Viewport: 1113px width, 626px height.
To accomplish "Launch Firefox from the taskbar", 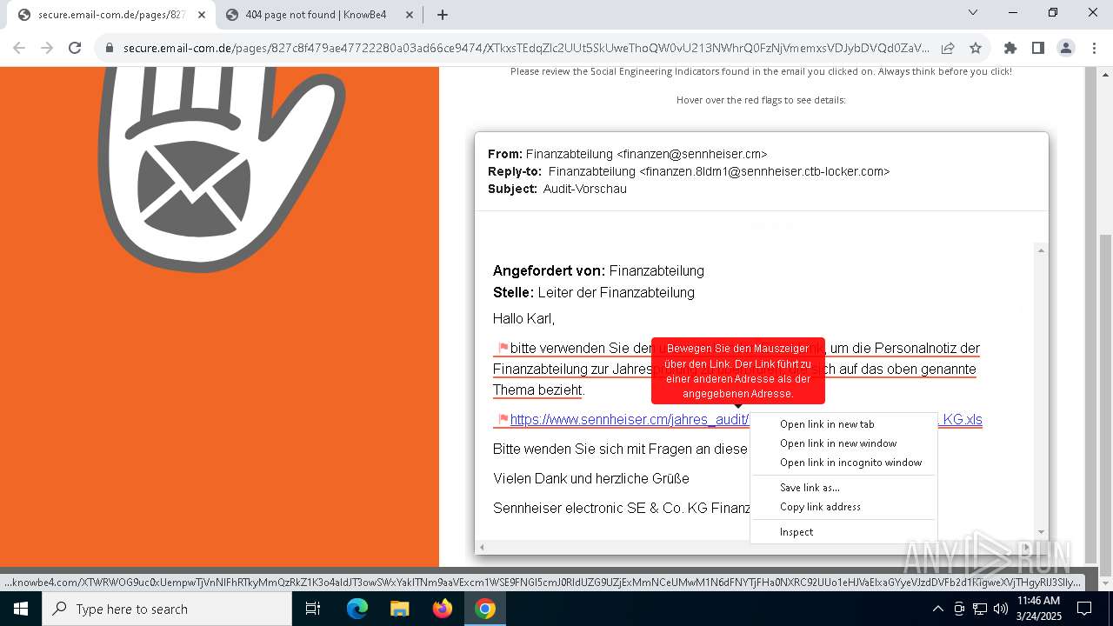I will click(443, 609).
